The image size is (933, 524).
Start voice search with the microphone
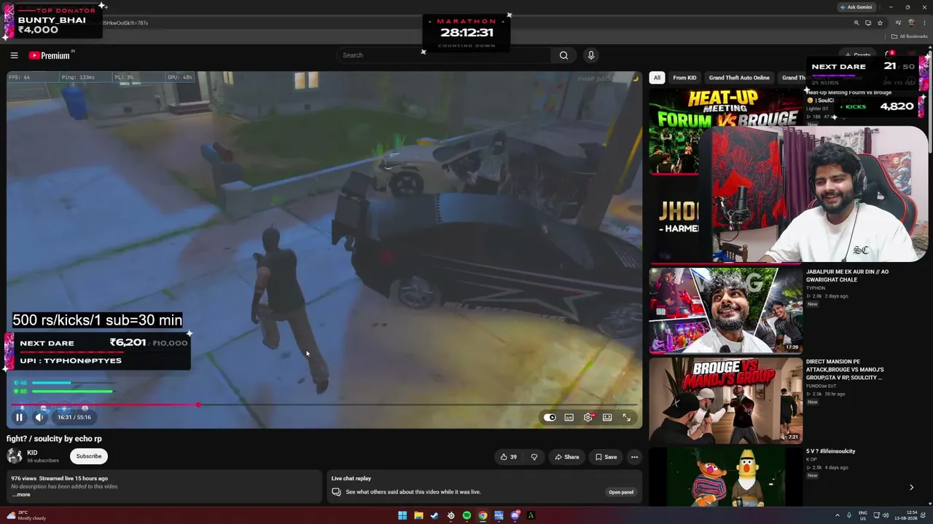[x=591, y=55]
